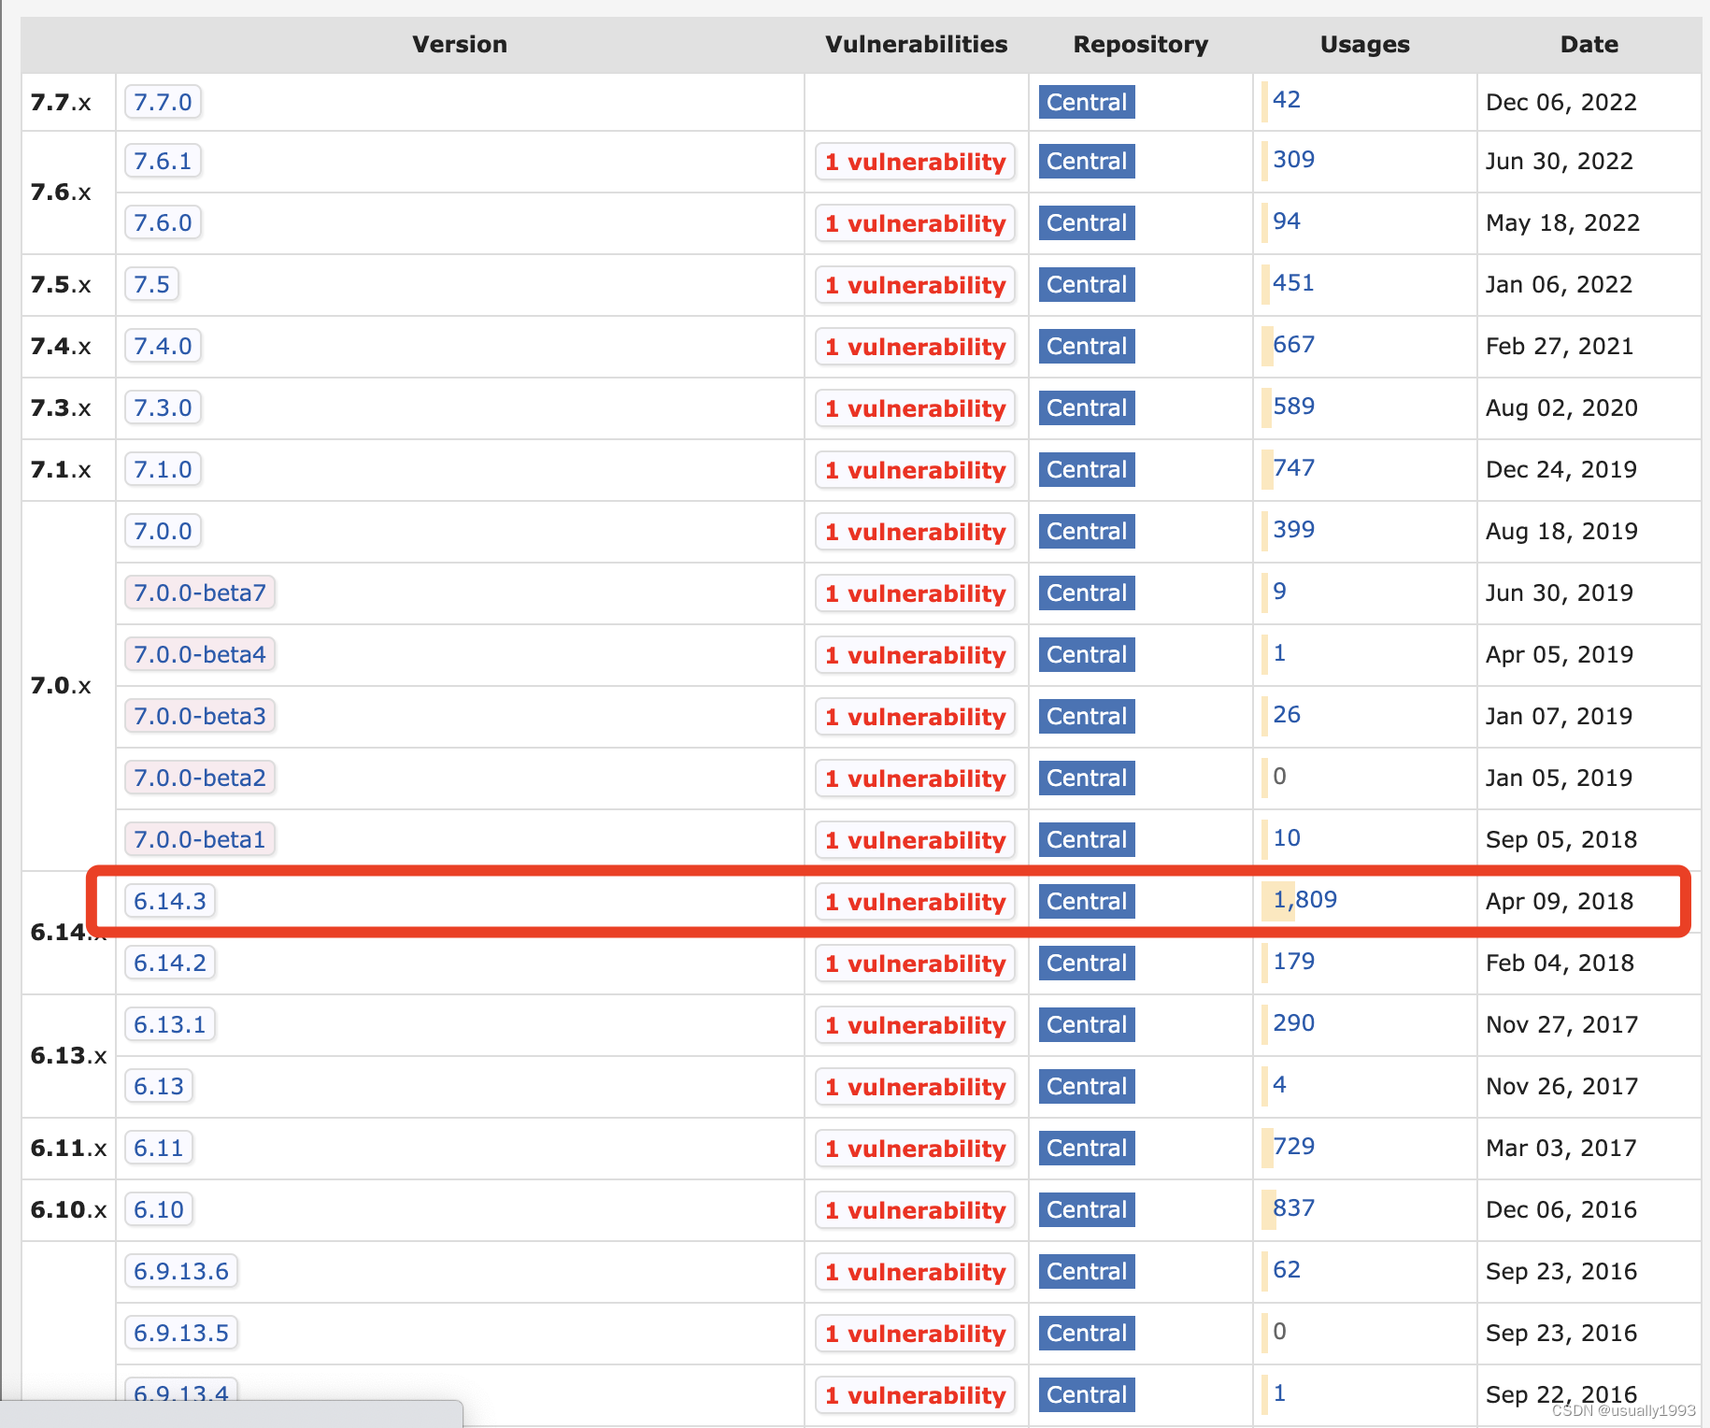Open usages count 451 for 7.5

(x=1294, y=283)
